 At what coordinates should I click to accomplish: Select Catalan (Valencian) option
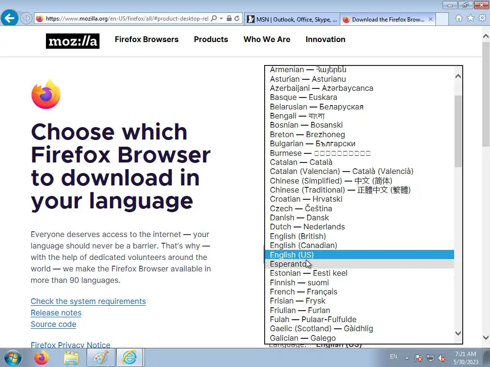click(x=359, y=172)
